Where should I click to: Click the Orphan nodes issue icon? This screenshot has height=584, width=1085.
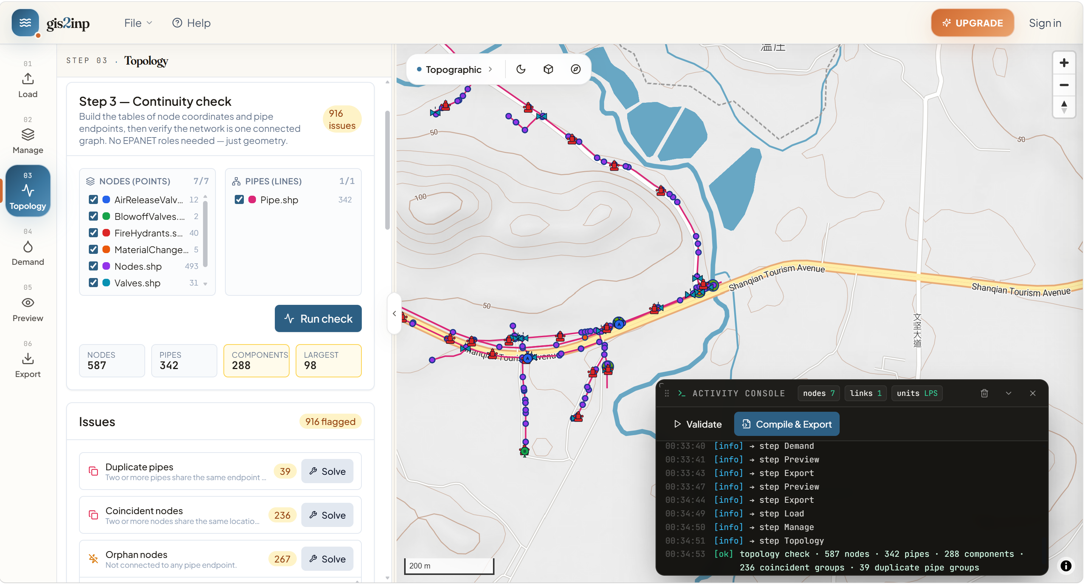coord(93,559)
